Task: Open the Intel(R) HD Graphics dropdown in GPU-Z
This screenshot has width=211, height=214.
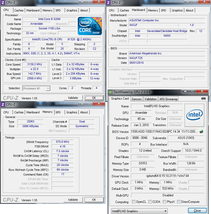Action: pyautogui.click(x=139, y=211)
